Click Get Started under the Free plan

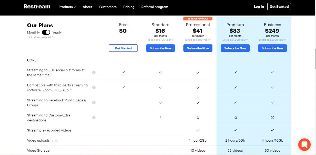(x=123, y=48)
